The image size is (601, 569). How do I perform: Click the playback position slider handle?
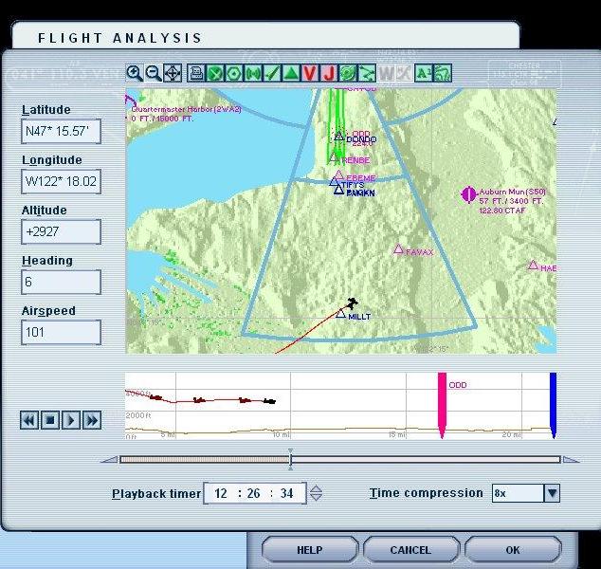coord(290,459)
